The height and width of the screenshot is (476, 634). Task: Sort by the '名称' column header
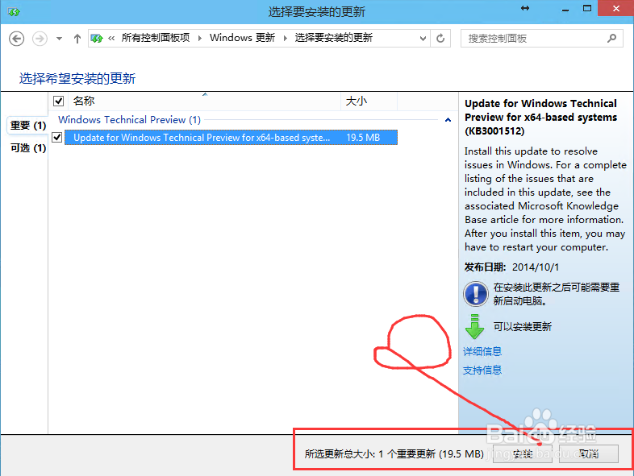(206, 101)
